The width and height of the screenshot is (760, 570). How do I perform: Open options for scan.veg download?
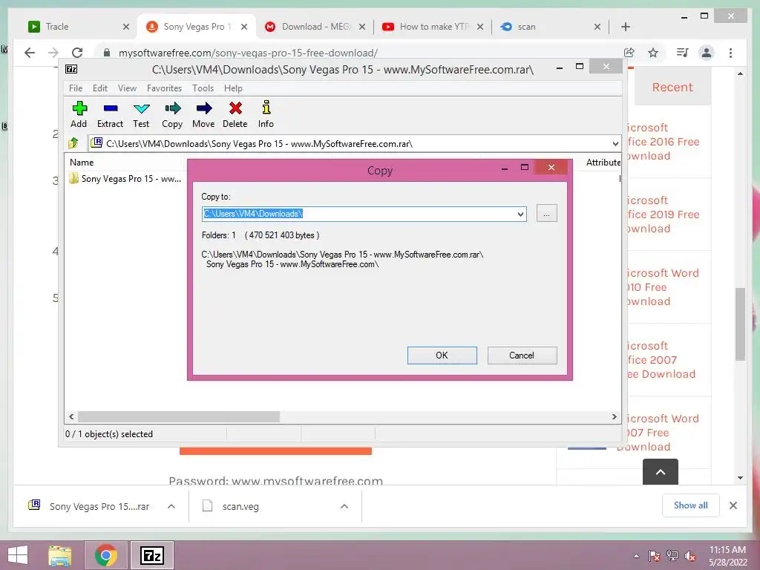(x=344, y=506)
